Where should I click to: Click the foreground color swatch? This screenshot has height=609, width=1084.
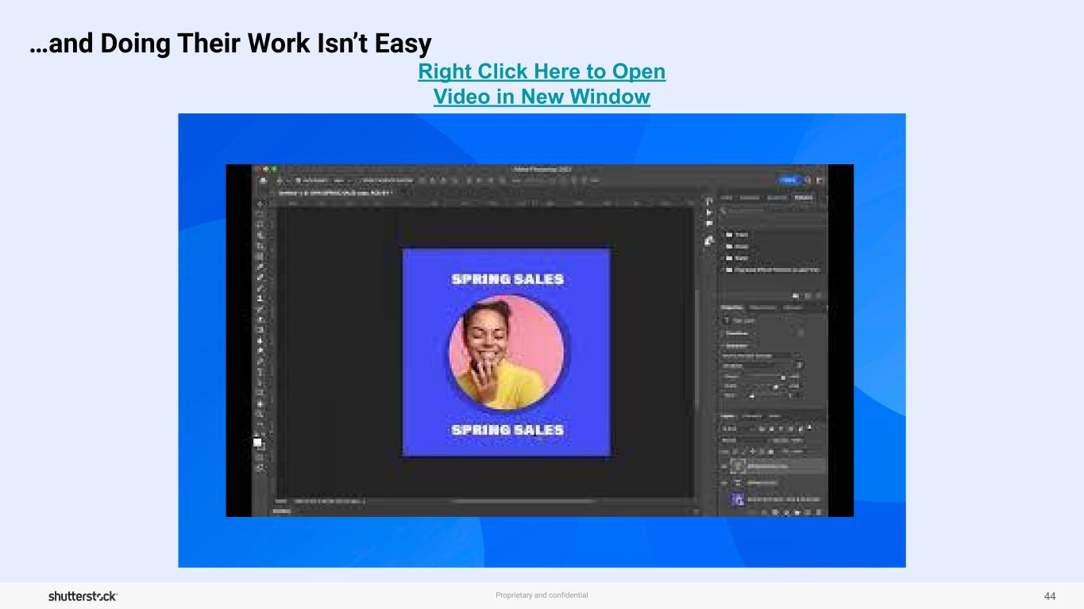coord(257,442)
